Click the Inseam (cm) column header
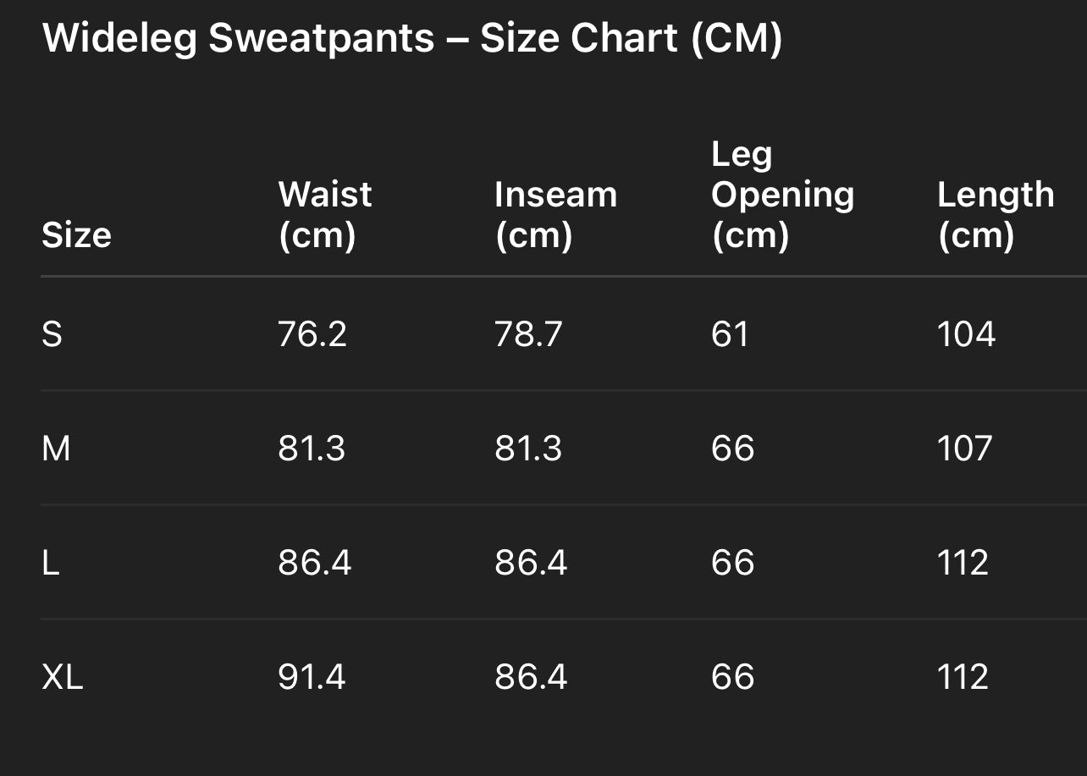 click(x=555, y=215)
